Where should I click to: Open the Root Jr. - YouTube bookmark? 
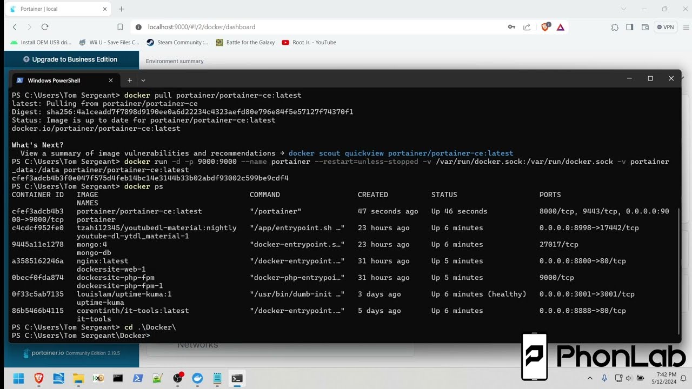[309, 42]
